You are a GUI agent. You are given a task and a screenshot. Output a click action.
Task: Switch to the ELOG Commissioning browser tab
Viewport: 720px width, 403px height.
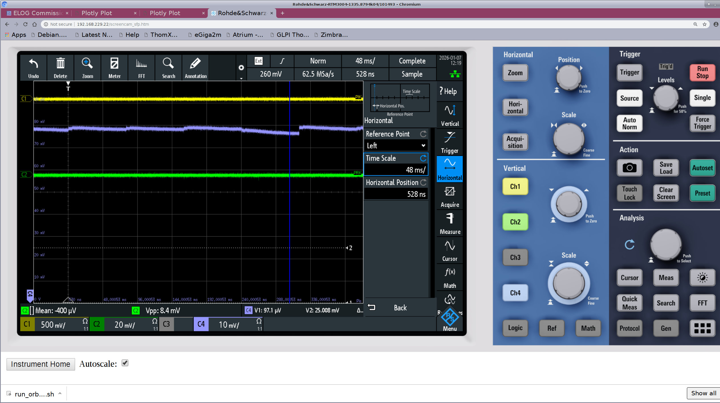[37, 13]
